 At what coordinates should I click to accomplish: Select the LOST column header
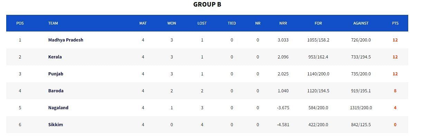pyautogui.click(x=202, y=23)
